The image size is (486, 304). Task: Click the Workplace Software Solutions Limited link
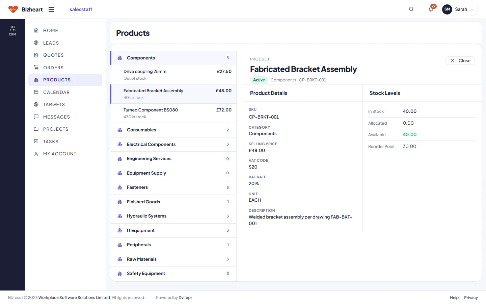pyautogui.click(x=74, y=298)
